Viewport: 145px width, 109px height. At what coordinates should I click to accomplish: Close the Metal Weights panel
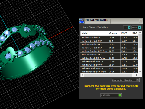coord(141,21)
